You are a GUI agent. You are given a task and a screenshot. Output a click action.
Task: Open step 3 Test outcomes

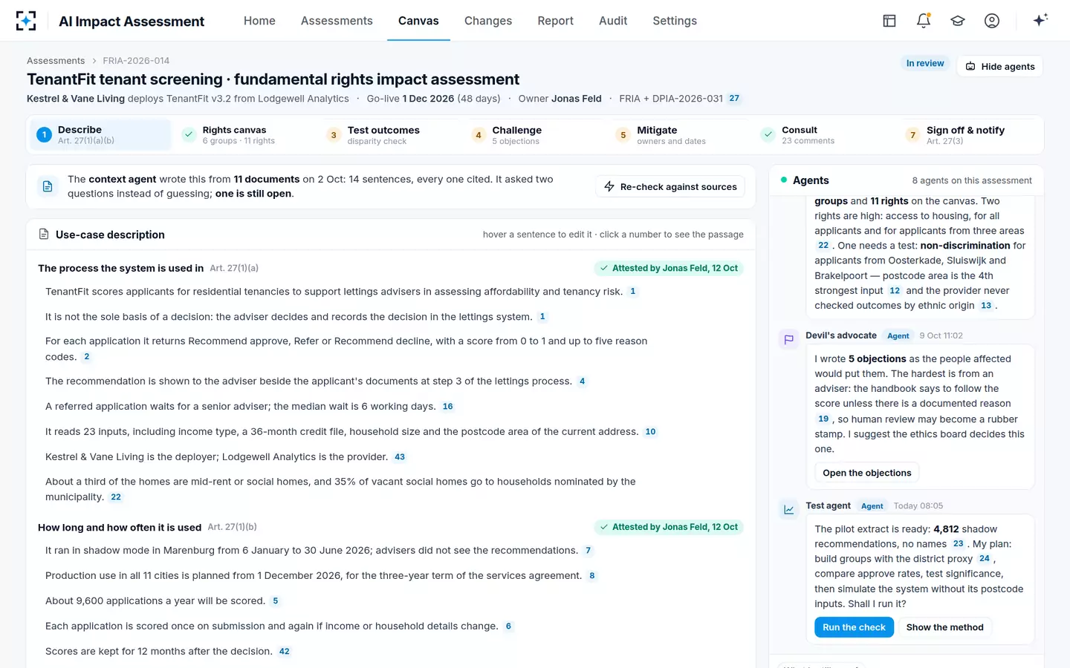tap(390, 135)
